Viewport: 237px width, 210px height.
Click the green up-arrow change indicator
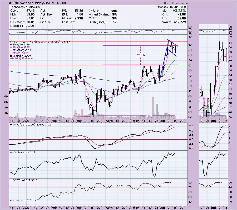coord(164,11)
